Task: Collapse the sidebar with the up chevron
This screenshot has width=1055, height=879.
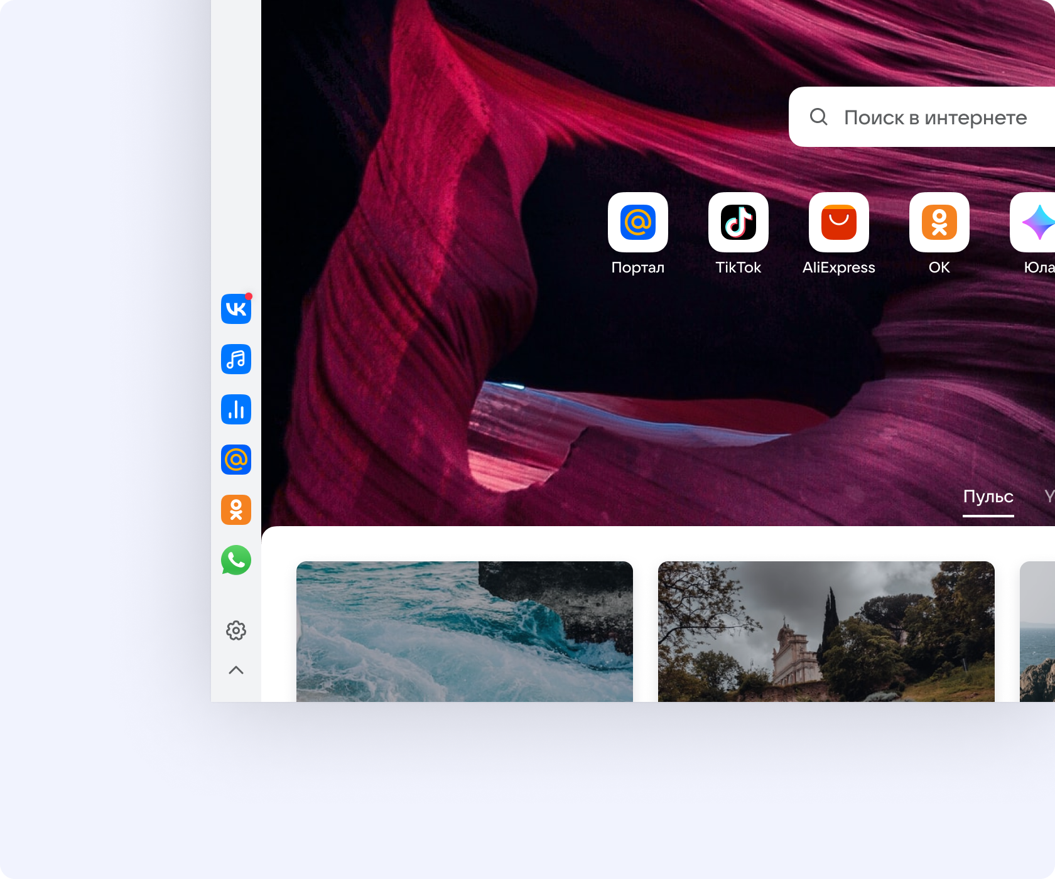Action: [236, 670]
